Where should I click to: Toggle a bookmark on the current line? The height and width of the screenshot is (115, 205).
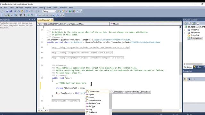[x=37, y=15]
